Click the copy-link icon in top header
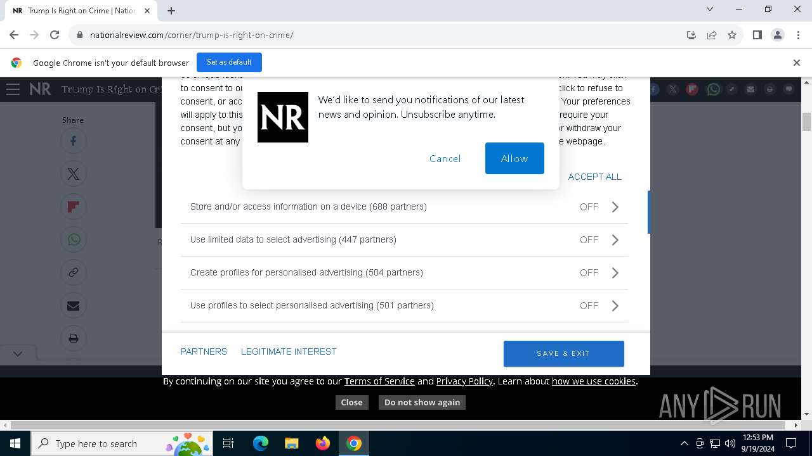Viewport: 812px width, 456px height. (731, 89)
